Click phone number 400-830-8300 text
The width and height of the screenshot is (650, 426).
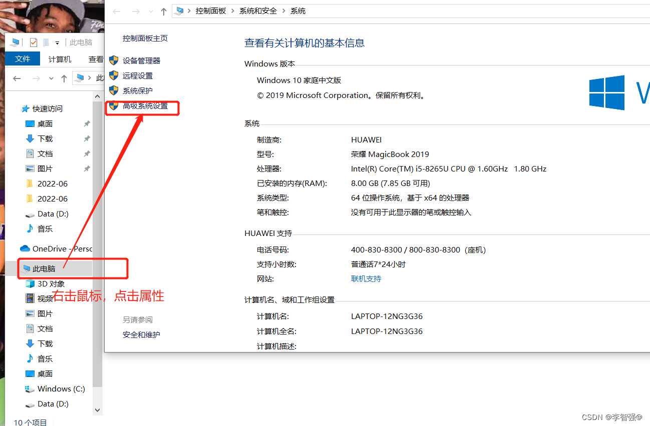click(419, 249)
